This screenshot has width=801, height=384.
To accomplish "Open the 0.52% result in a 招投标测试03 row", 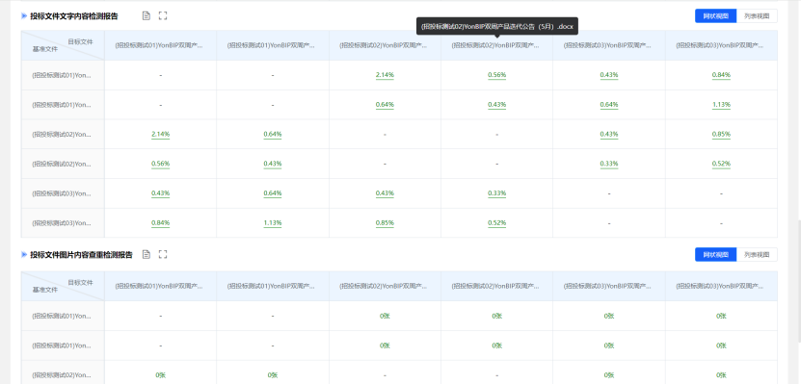I will [x=496, y=223].
